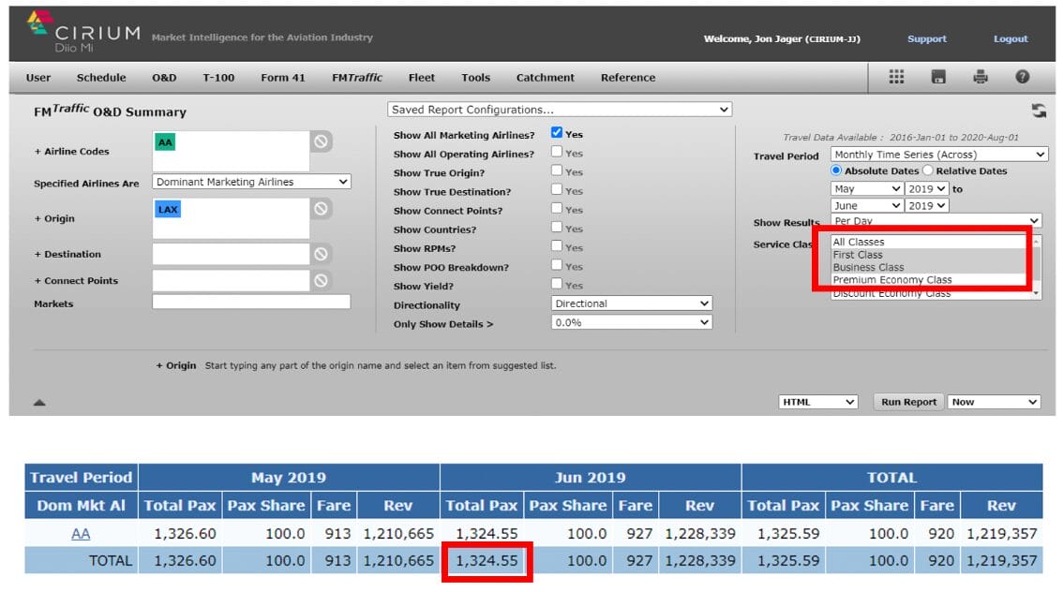Image resolution: width=1063 pixels, height=592 pixels.
Task: Click the Run Report button
Action: point(908,402)
